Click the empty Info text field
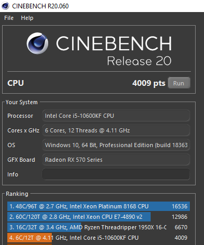The height and width of the screenshot is (245, 204). [116, 174]
